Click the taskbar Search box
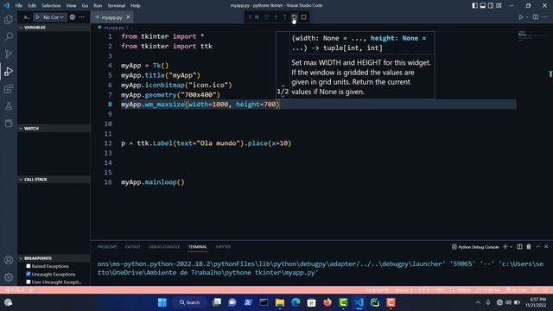This screenshot has width=553, height=311. [x=190, y=302]
